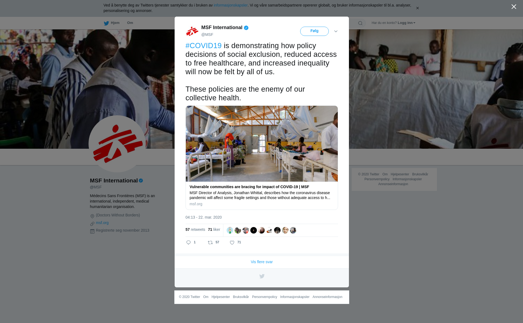Close the tweet overlay with the X
Screen dimensions: 523x323
(514, 7)
